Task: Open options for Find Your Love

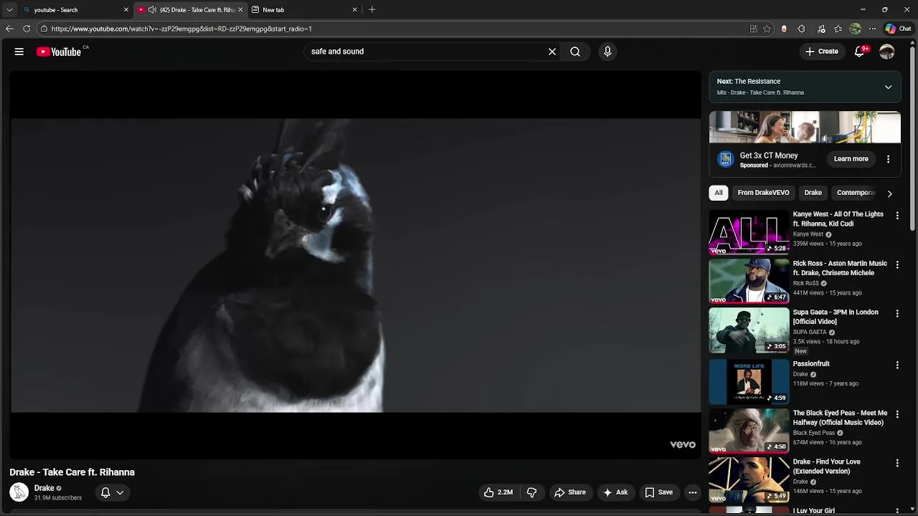Action: (x=897, y=463)
